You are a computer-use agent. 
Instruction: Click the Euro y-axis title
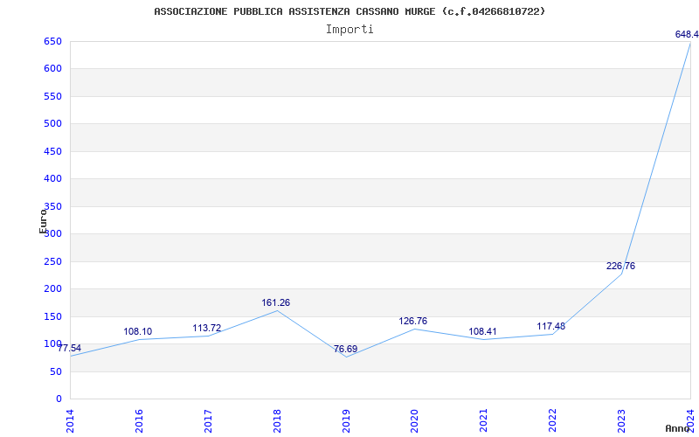pyautogui.click(x=43, y=220)
